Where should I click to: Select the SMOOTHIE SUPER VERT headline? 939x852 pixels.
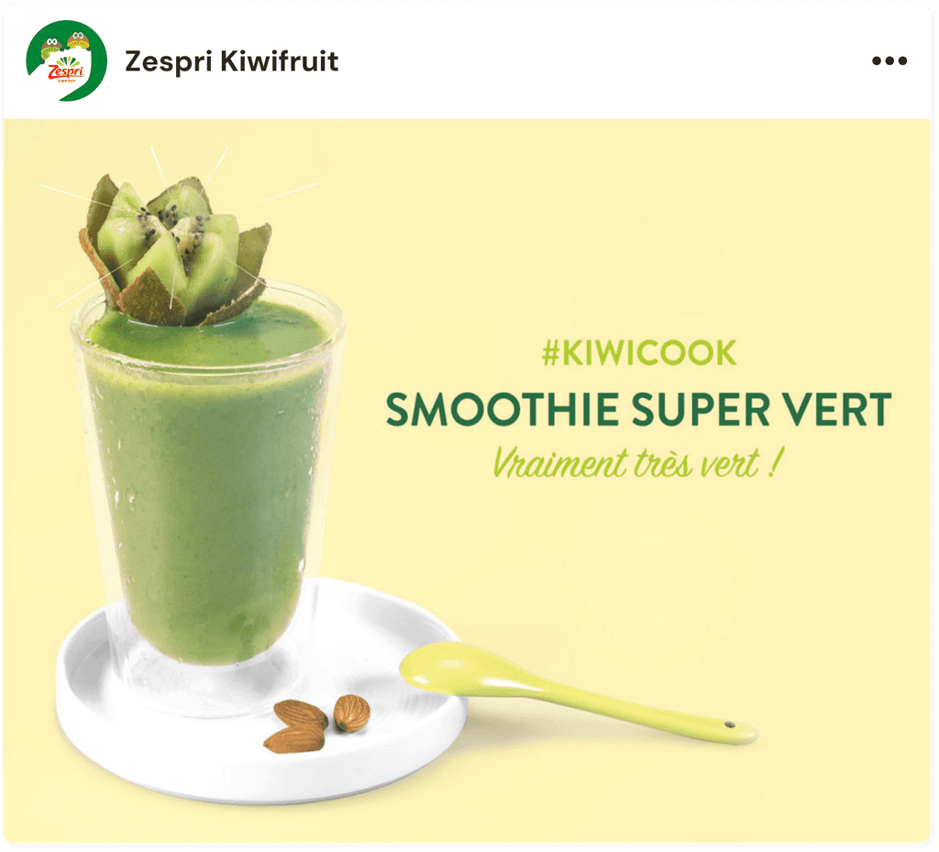pos(639,410)
